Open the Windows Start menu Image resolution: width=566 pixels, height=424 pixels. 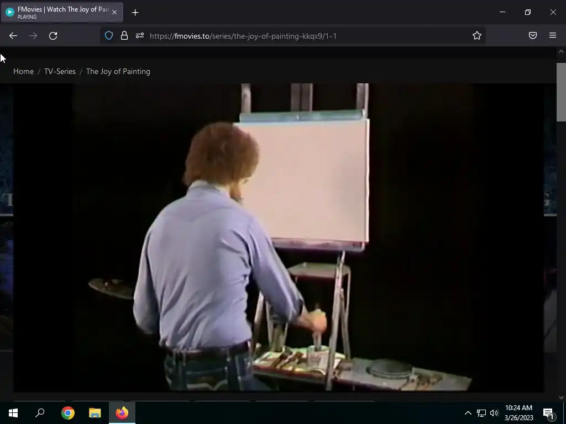pyautogui.click(x=13, y=413)
